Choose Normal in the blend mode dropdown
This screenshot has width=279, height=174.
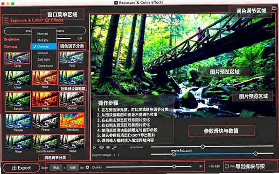click(44, 34)
